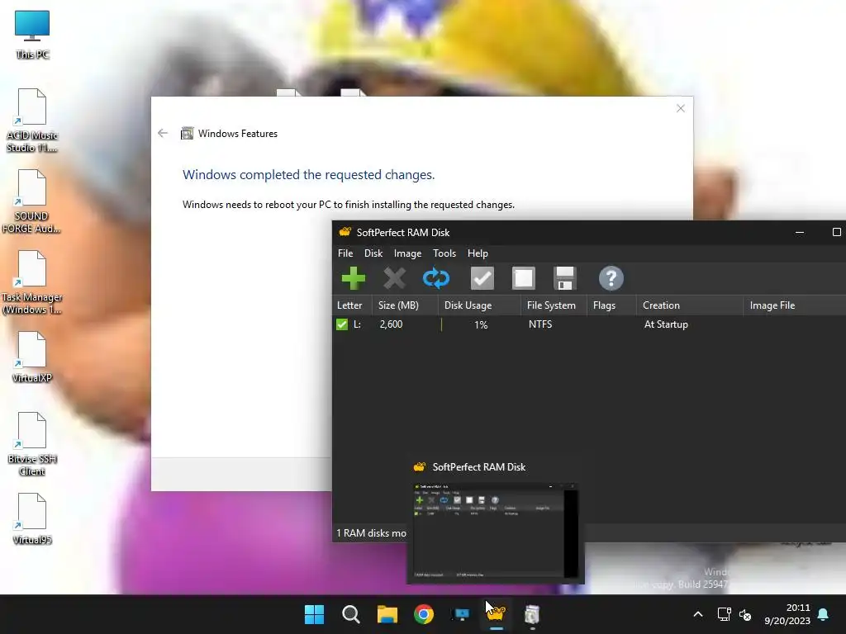
Task: Sort by Flags column header
Action: click(611, 305)
